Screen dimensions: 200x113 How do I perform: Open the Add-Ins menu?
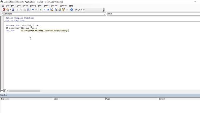pos(54,6)
